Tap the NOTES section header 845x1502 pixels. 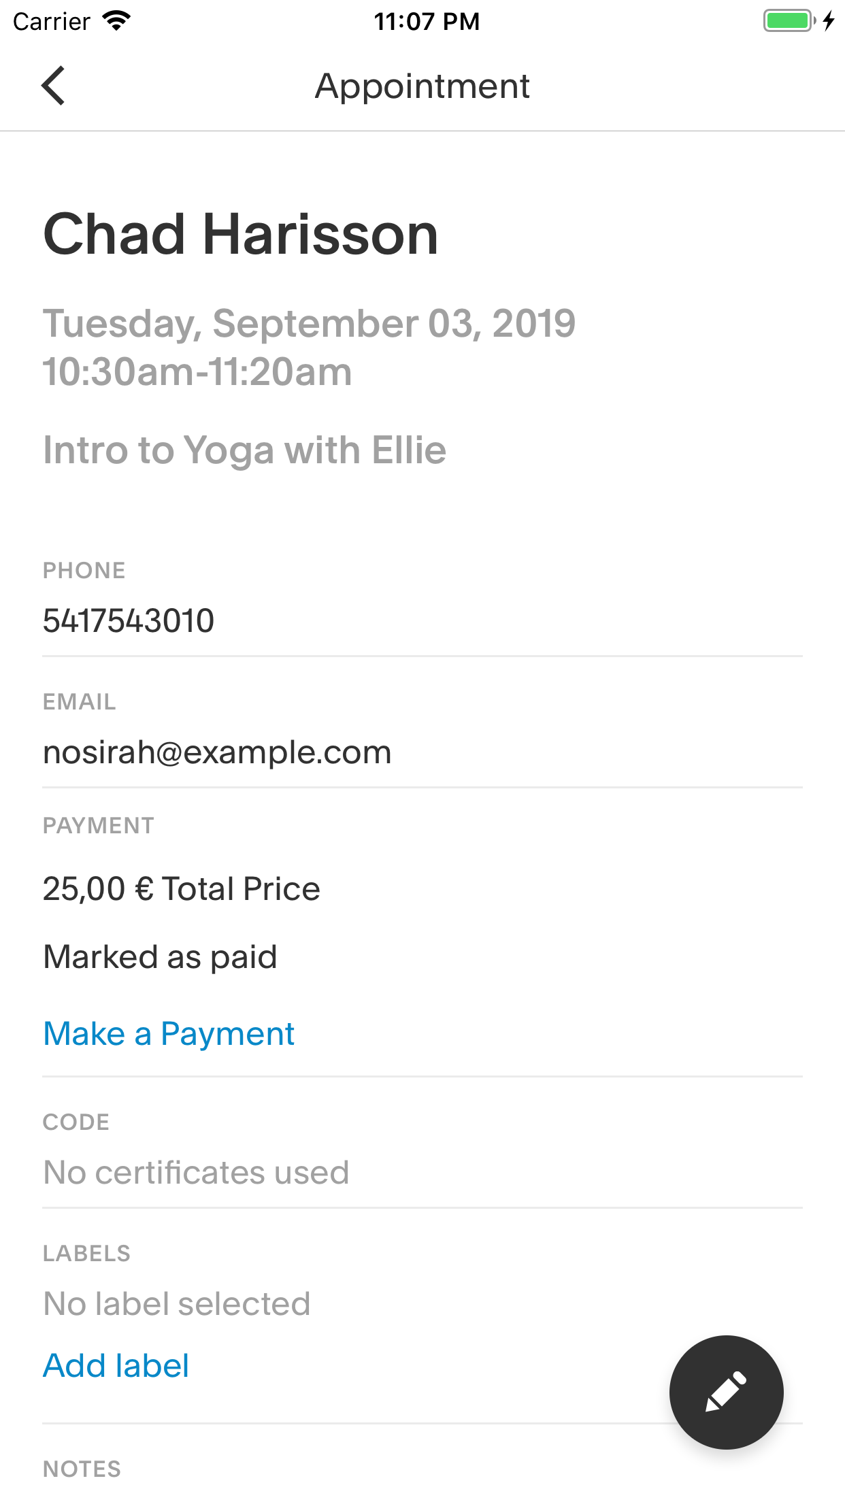tap(82, 1469)
